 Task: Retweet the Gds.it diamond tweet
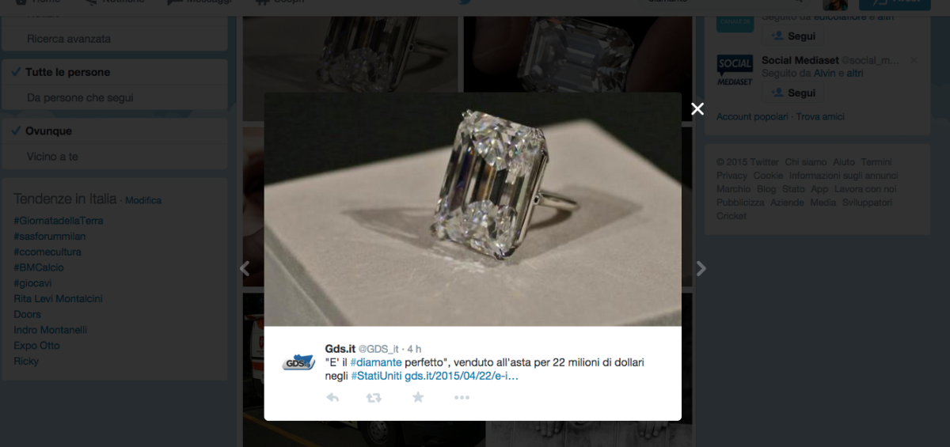pyautogui.click(x=374, y=398)
